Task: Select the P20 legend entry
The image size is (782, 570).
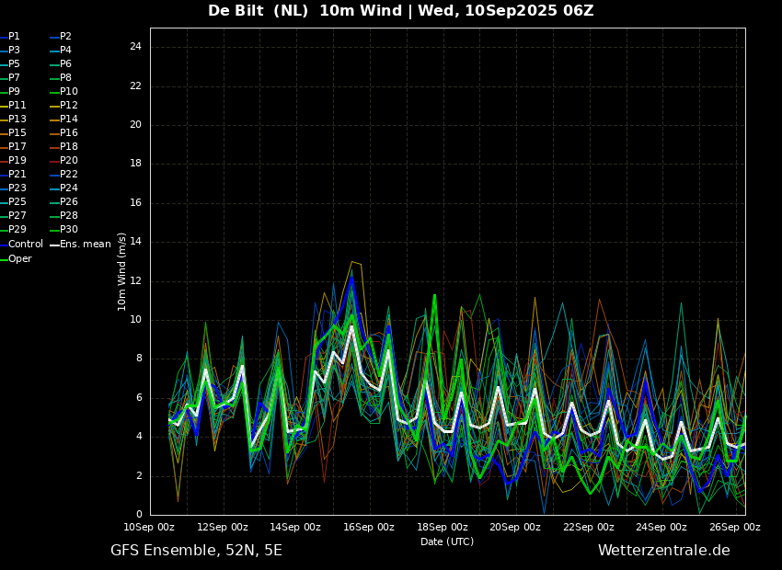Action: [63, 161]
